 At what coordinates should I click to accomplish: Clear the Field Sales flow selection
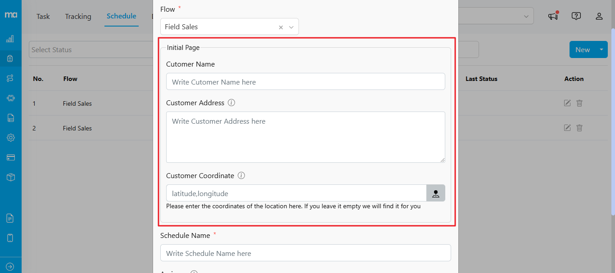[x=281, y=27]
